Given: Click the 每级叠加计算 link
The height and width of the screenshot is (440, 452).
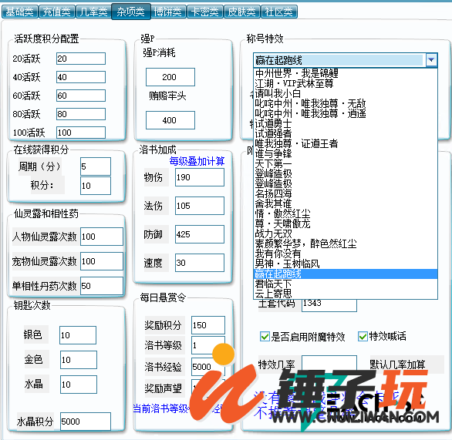Looking at the screenshot, I should [x=197, y=161].
